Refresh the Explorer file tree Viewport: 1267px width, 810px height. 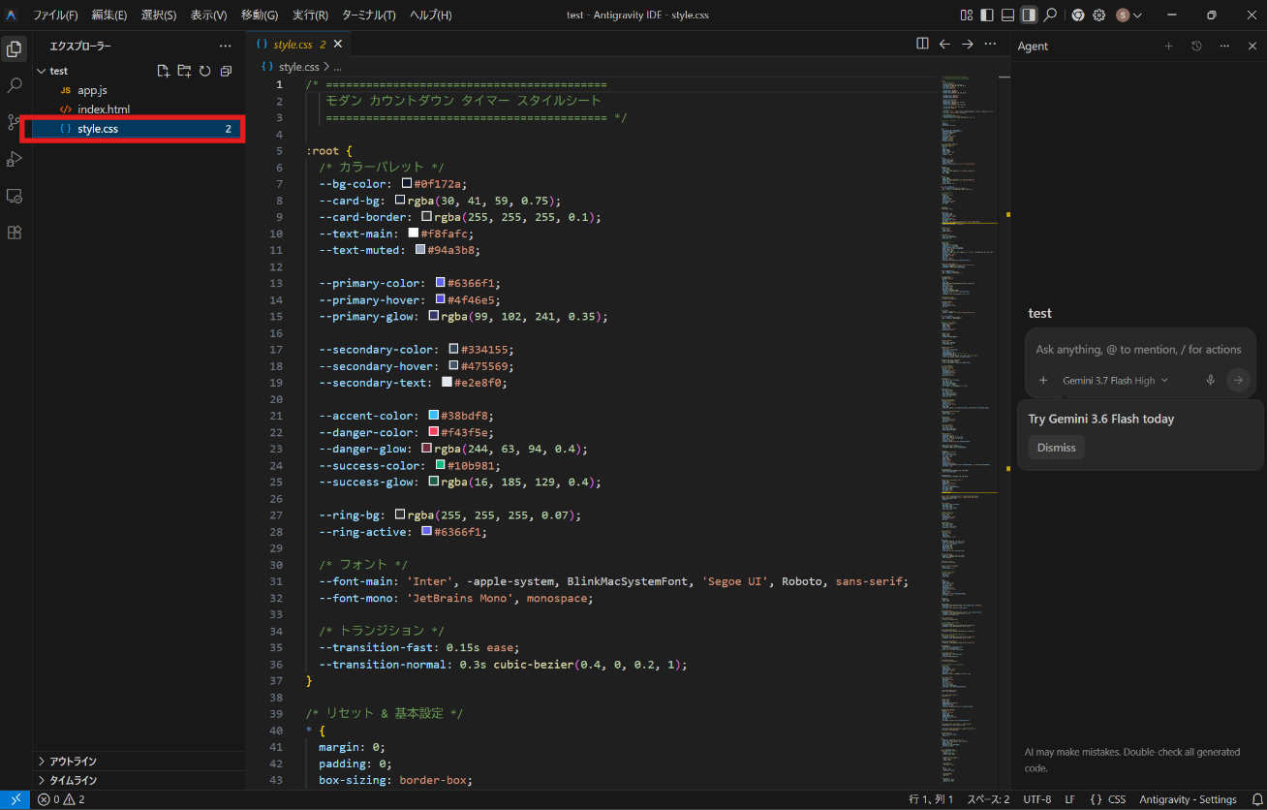coord(204,71)
